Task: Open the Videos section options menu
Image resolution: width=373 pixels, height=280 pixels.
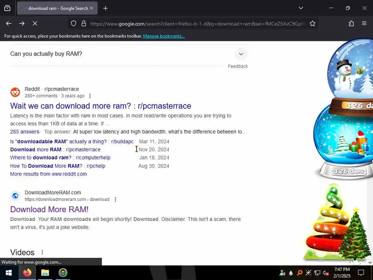Action: (42, 252)
